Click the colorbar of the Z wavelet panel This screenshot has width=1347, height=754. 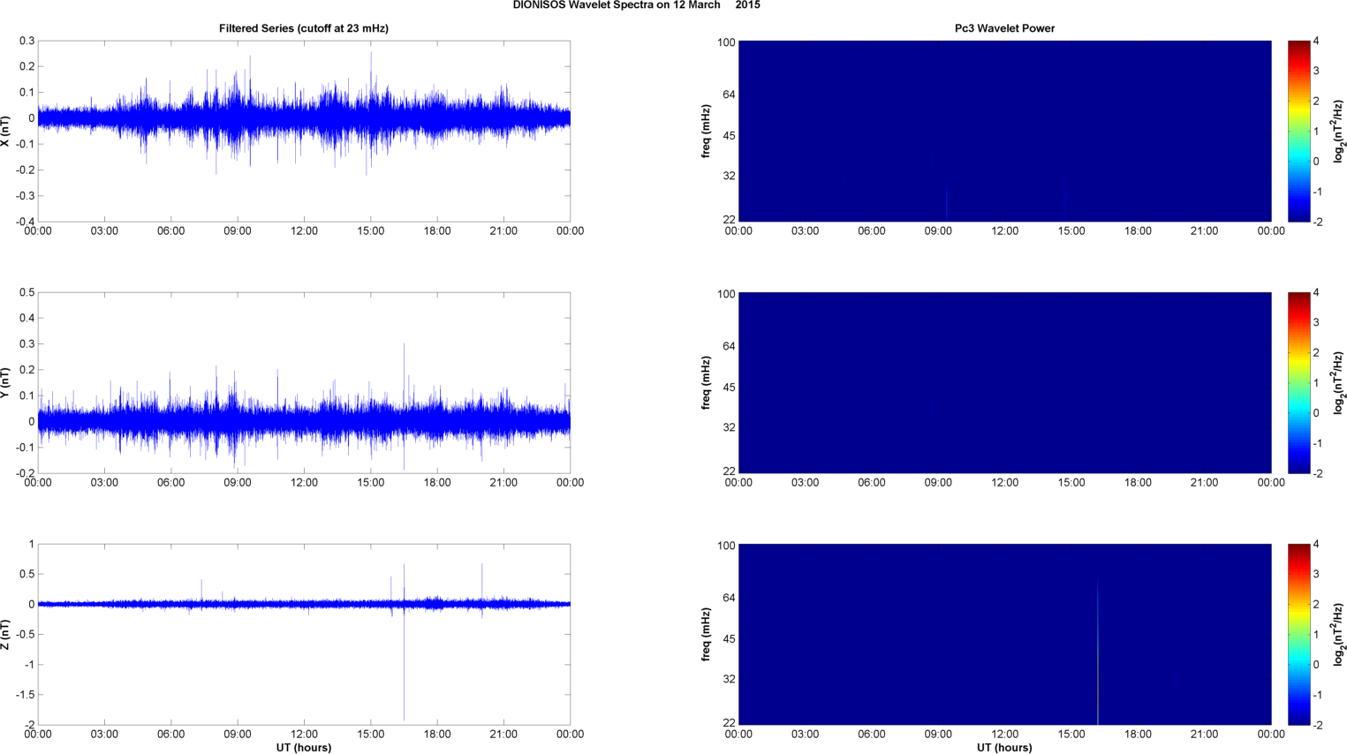(x=1298, y=634)
